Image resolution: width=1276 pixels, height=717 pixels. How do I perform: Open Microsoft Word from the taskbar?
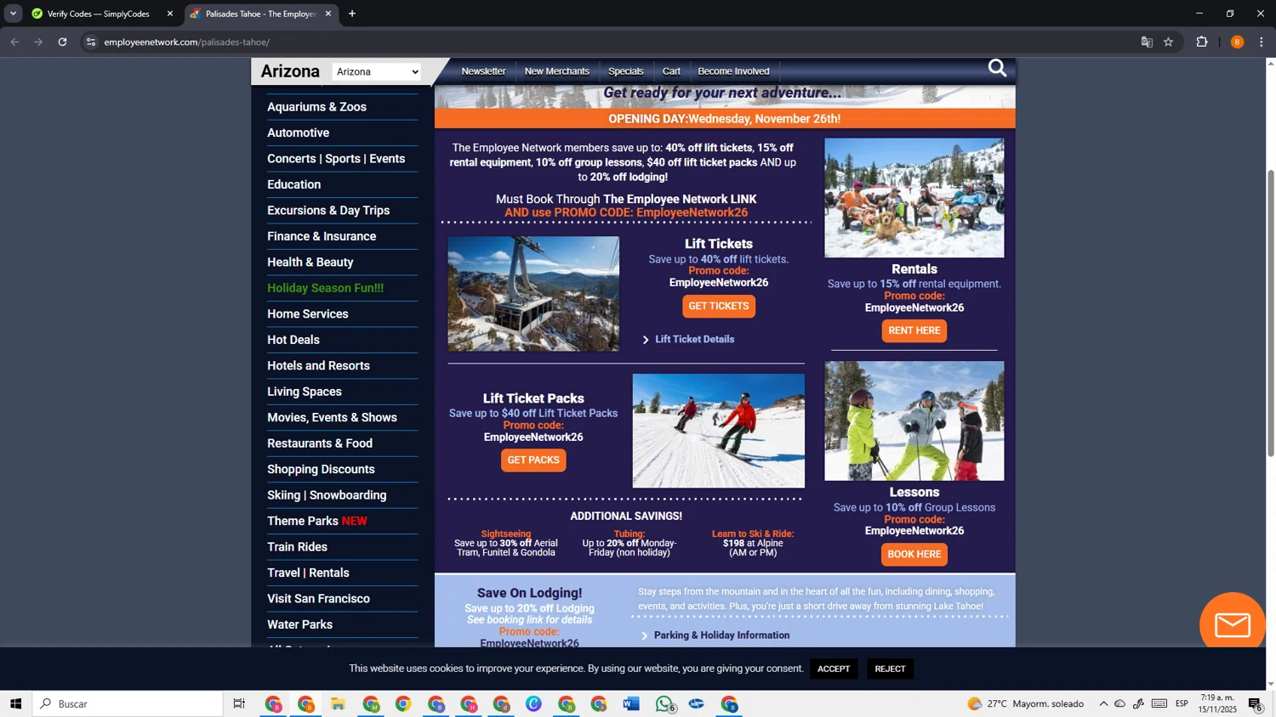click(631, 703)
